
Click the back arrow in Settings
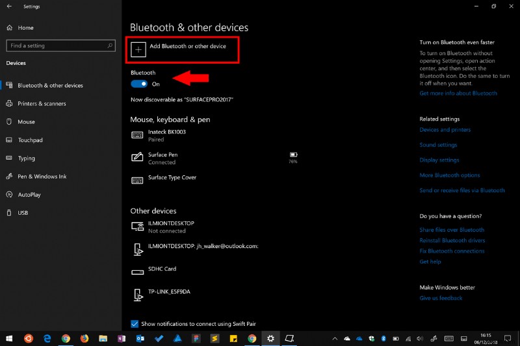pyautogui.click(x=9, y=6)
